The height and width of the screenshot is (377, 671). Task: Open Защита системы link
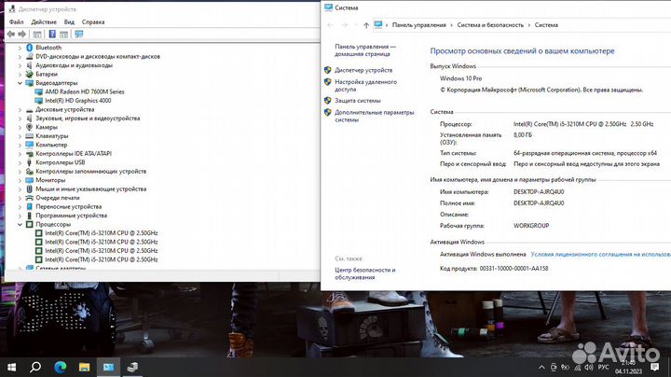click(357, 101)
